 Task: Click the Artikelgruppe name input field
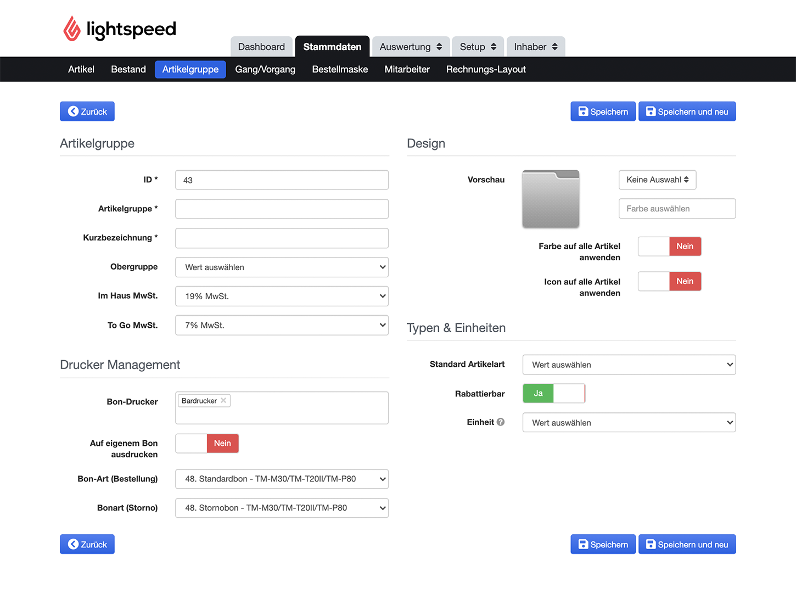point(282,209)
